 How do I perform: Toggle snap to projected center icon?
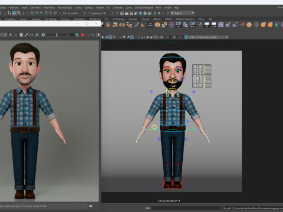(47, 13)
